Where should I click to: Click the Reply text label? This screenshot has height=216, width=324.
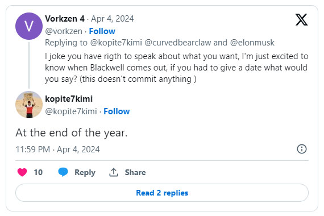pyautogui.click(x=85, y=172)
